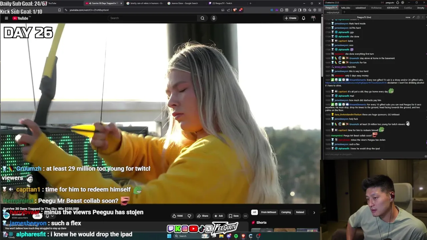This screenshot has width=427, height=240.
Task: Add a new Chatterino tab with plus
Action: [x=344, y=12]
